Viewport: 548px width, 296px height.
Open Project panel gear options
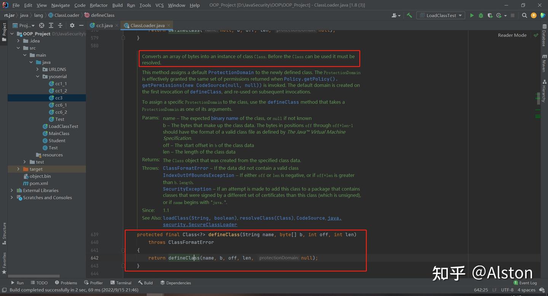tap(72, 25)
